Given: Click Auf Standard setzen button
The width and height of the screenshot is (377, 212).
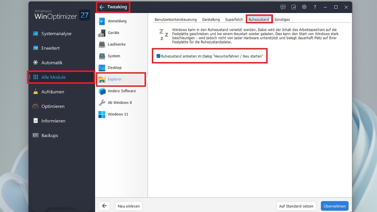Looking at the screenshot, I should (296, 206).
